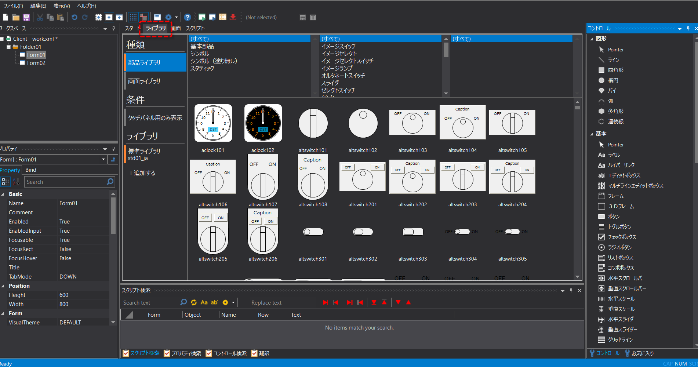This screenshot has height=367, width=698.
Task: Select the aclock102 black clock thumbnail
Action: [263, 123]
